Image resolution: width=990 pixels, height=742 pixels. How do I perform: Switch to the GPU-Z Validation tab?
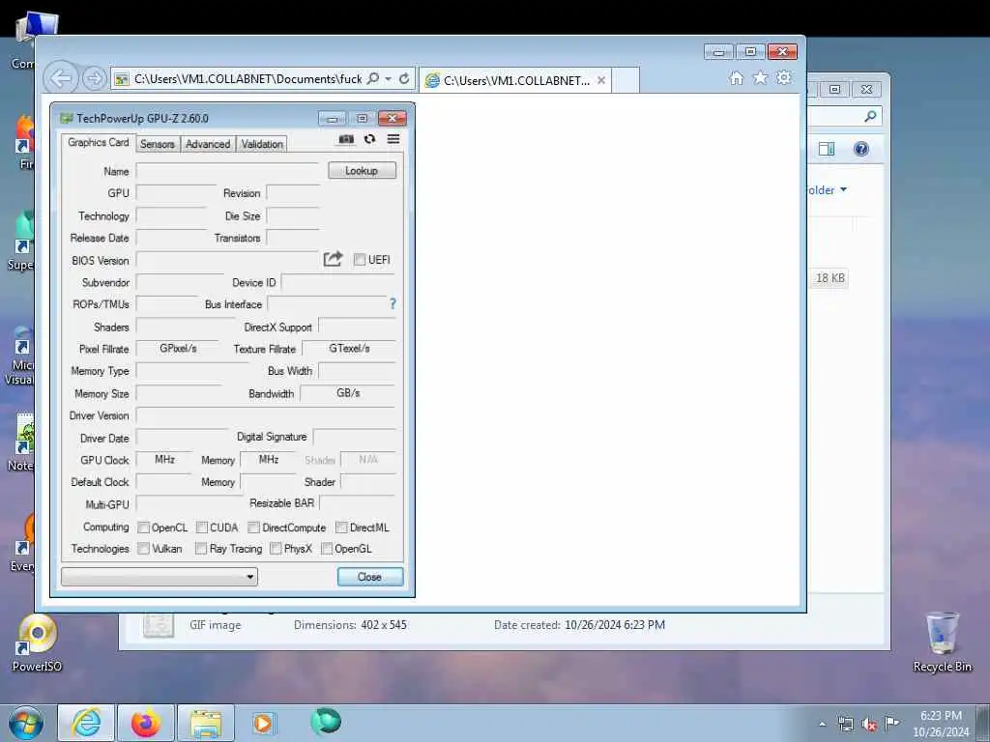point(261,144)
